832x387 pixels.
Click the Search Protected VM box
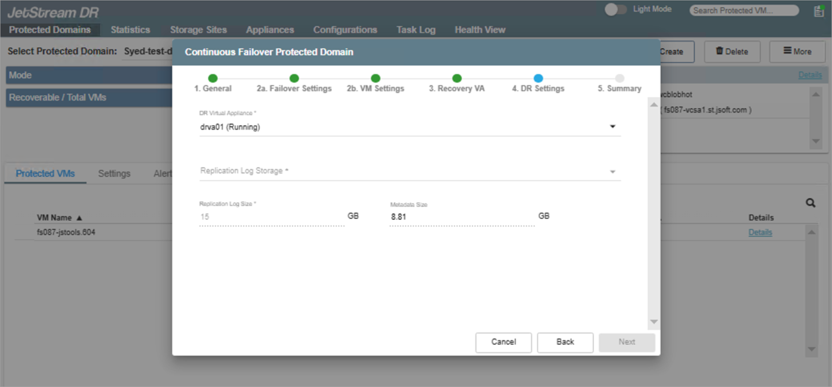coord(744,10)
